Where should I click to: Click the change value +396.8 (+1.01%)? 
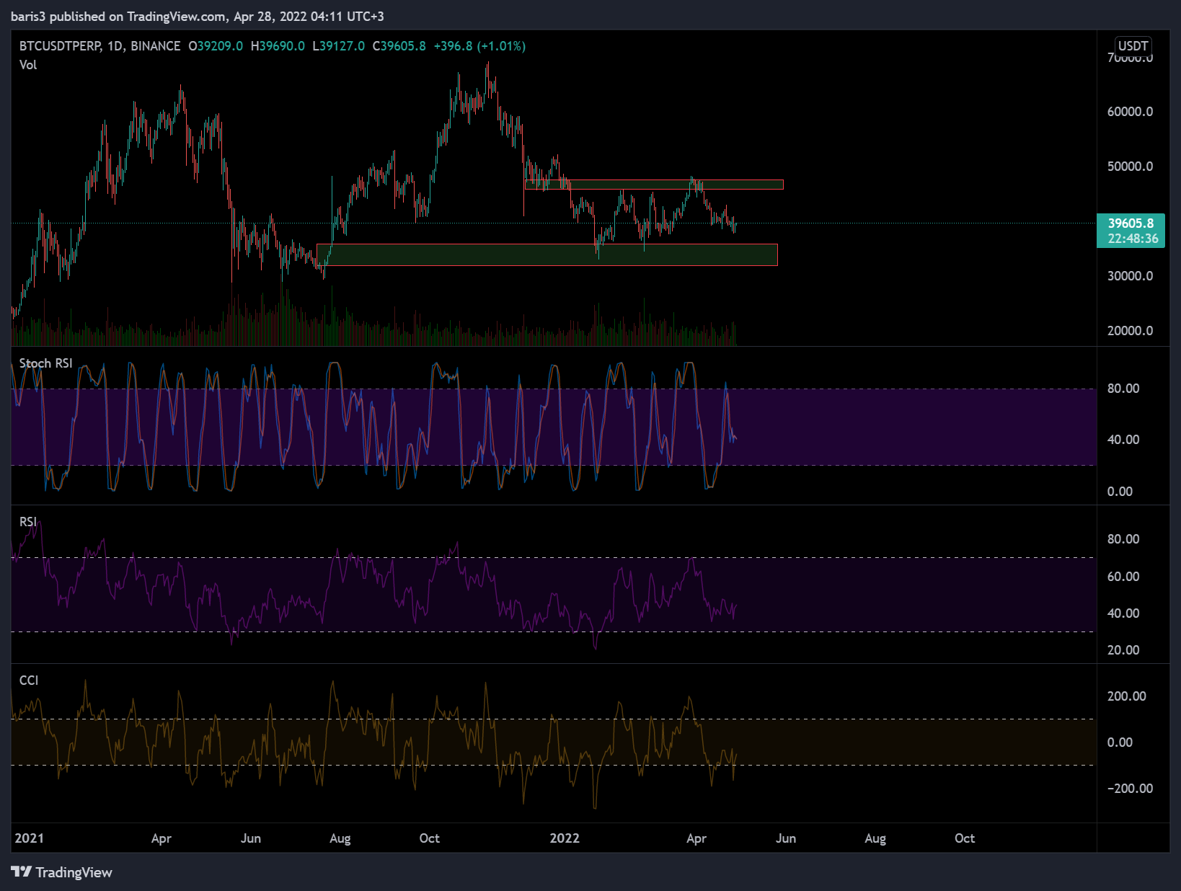pos(479,46)
